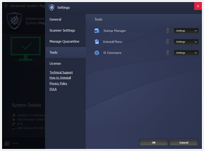Open the Privacy Policy link

pyautogui.click(x=58, y=83)
